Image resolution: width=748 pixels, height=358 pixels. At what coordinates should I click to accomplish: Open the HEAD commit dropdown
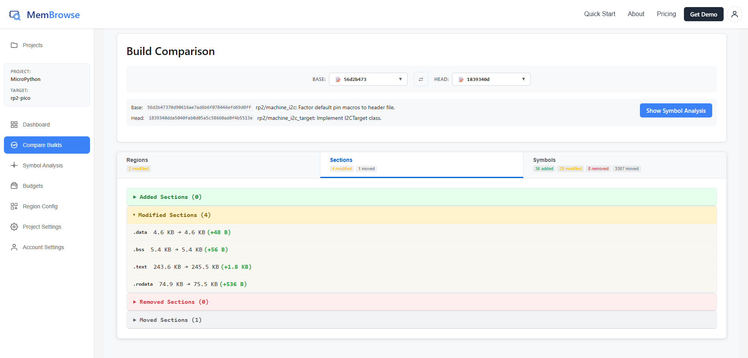click(x=491, y=79)
